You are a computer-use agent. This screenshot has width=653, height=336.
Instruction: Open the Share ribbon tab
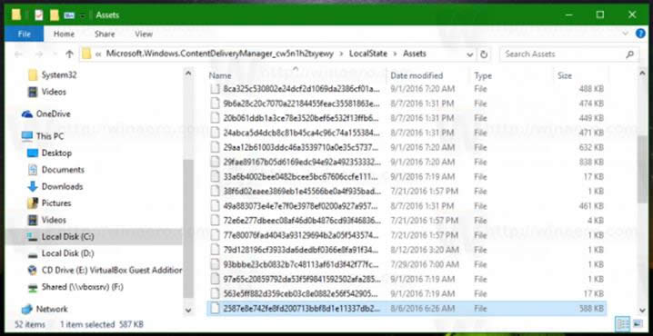(104, 35)
